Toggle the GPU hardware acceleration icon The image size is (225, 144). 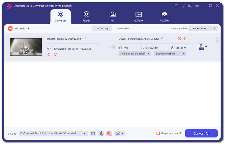(x=109, y=133)
